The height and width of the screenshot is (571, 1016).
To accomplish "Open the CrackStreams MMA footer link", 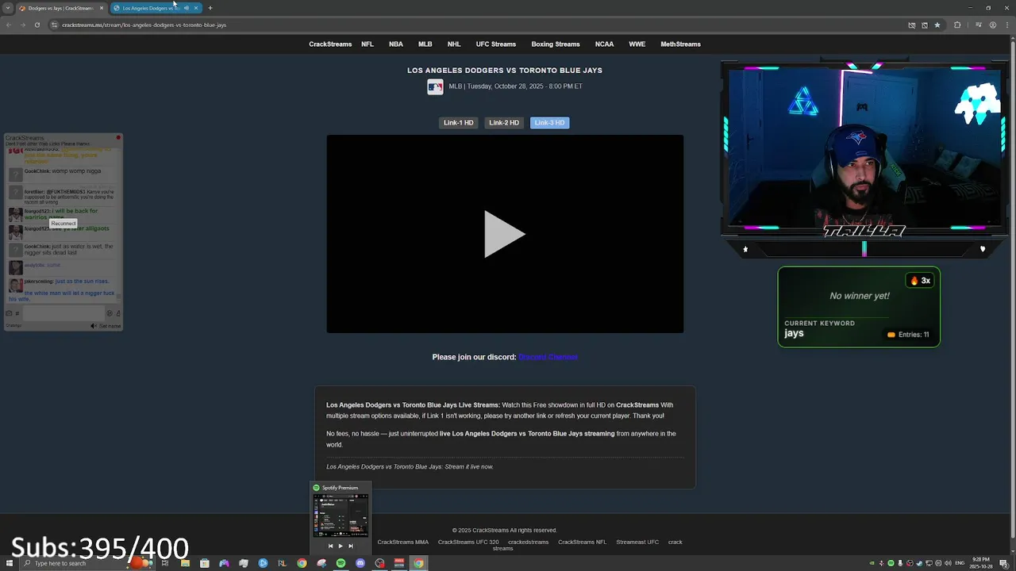I will 402,542.
